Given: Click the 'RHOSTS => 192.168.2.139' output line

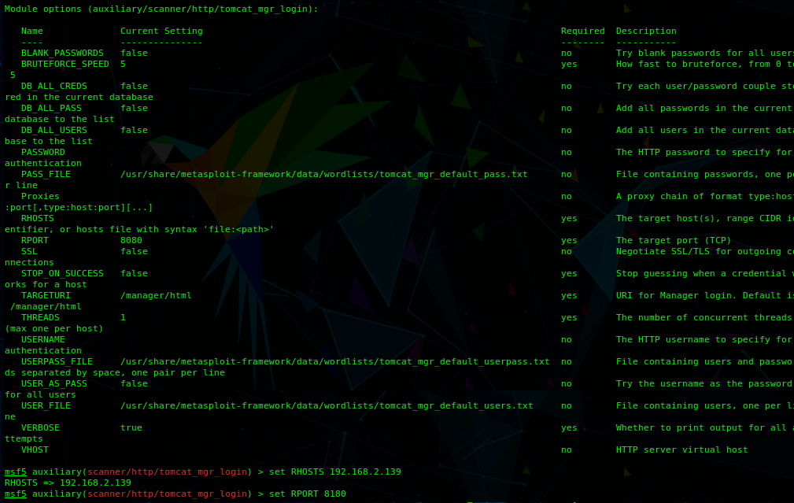Looking at the screenshot, I should click(x=68, y=483).
